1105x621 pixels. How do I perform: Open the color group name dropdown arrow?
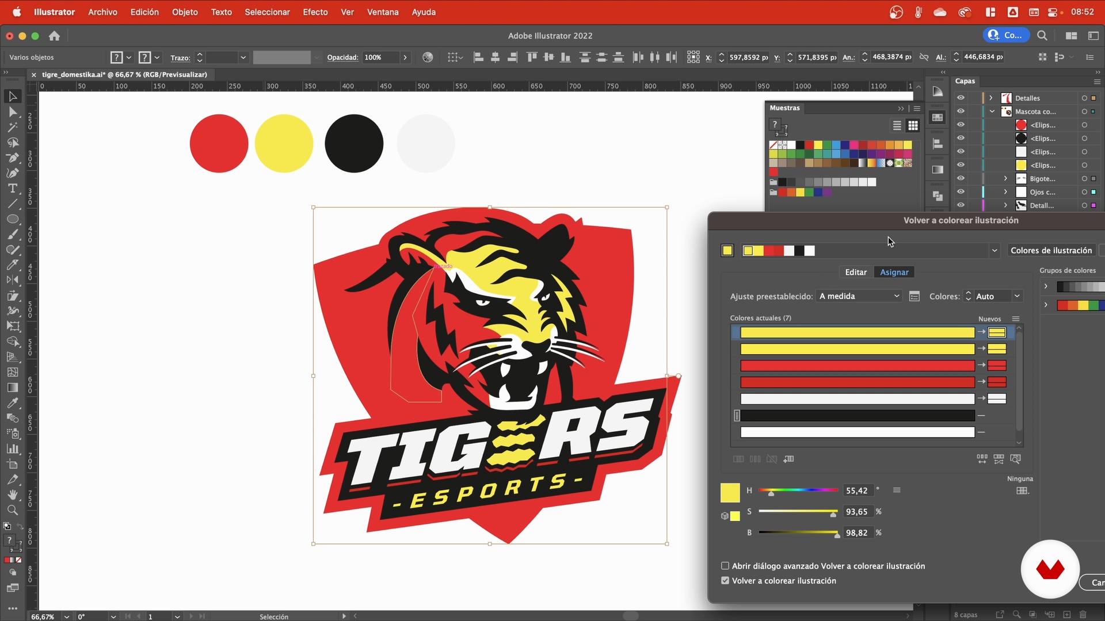(994, 251)
